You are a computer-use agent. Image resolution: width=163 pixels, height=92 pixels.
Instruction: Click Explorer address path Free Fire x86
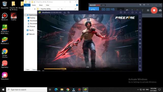(x=46, y=9)
